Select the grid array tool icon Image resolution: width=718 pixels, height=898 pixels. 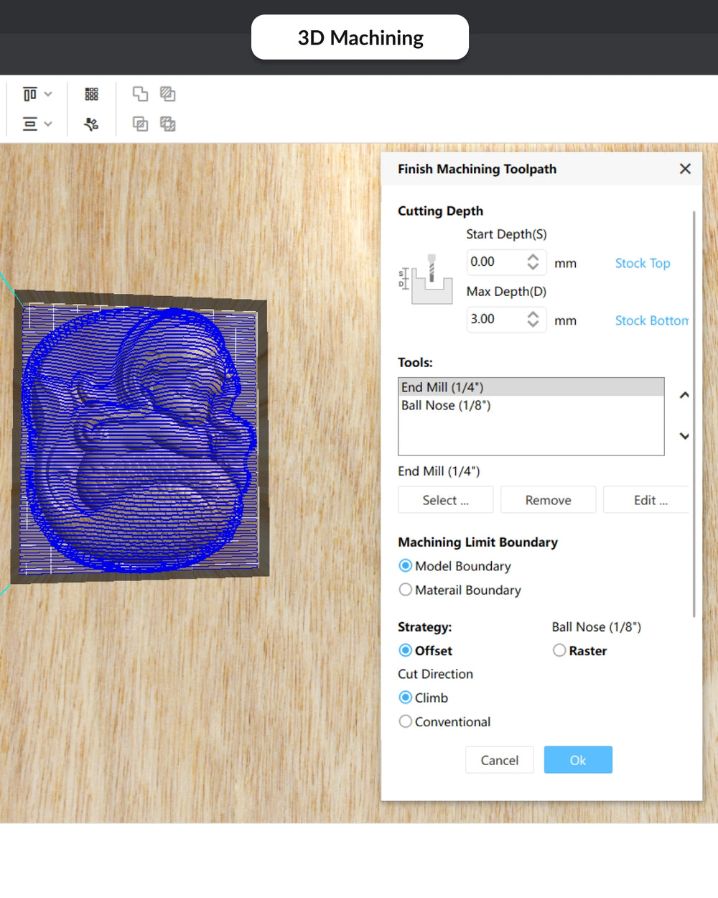(x=92, y=94)
